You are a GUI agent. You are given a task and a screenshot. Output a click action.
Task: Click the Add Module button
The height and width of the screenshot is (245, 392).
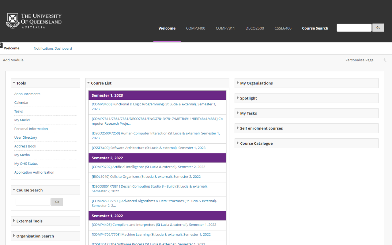13,60
